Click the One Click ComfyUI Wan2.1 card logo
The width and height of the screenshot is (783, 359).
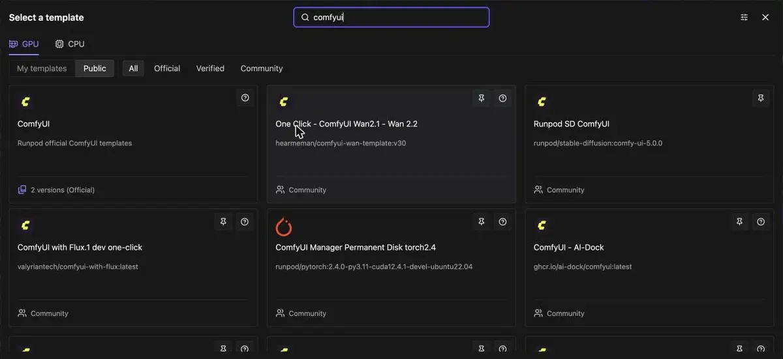point(283,102)
